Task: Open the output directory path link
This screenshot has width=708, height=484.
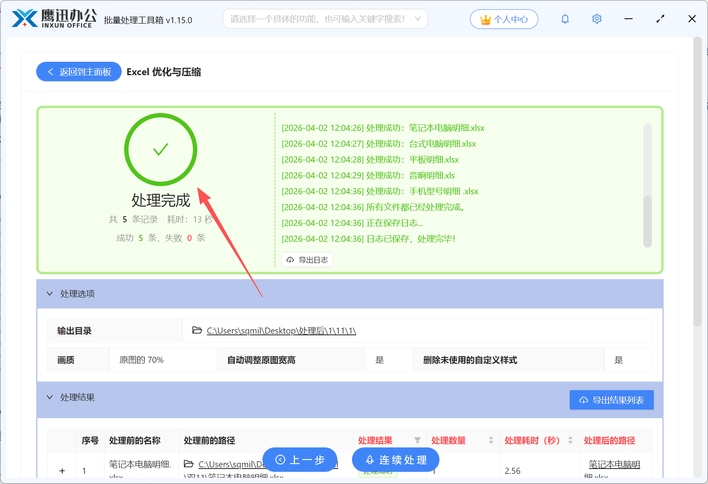Action: pyautogui.click(x=281, y=330)
